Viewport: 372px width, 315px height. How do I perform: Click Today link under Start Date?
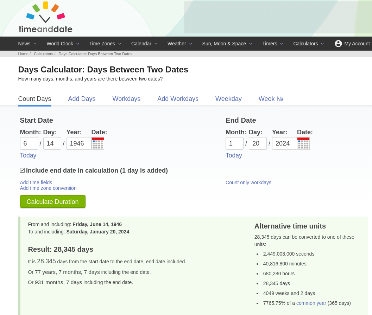[28, 155]
